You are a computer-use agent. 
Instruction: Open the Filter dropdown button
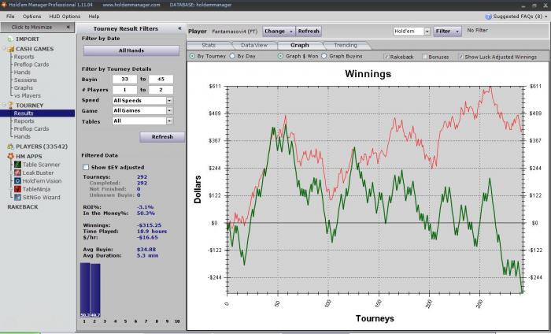click(447, 32)
